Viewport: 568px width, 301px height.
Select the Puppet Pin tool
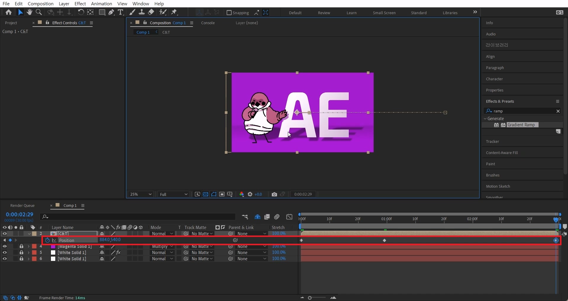point(174,12)
